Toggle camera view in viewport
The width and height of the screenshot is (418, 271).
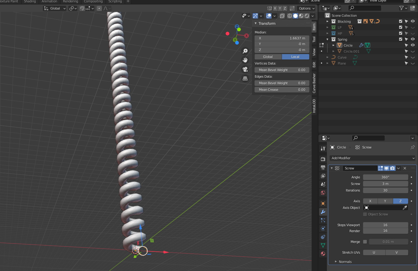(245, 69)
